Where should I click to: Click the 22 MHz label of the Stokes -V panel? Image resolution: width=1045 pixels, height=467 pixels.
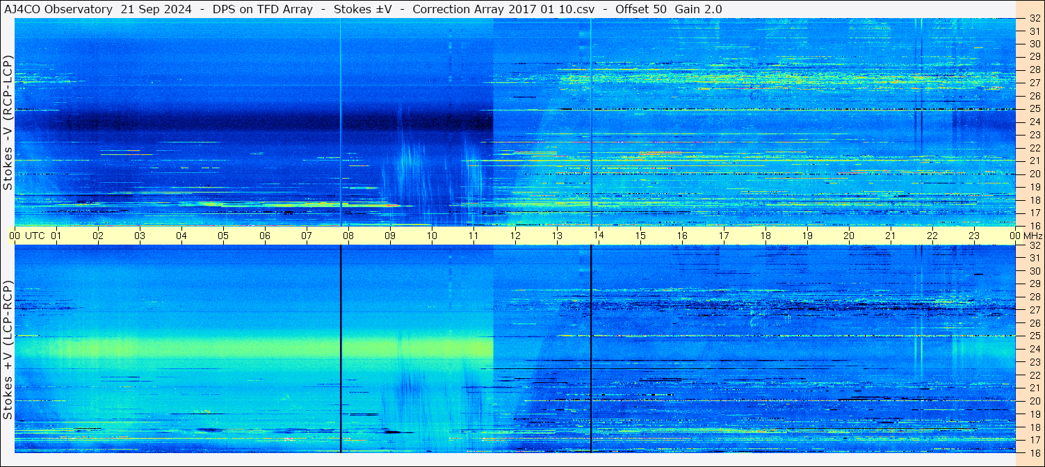1034,148
